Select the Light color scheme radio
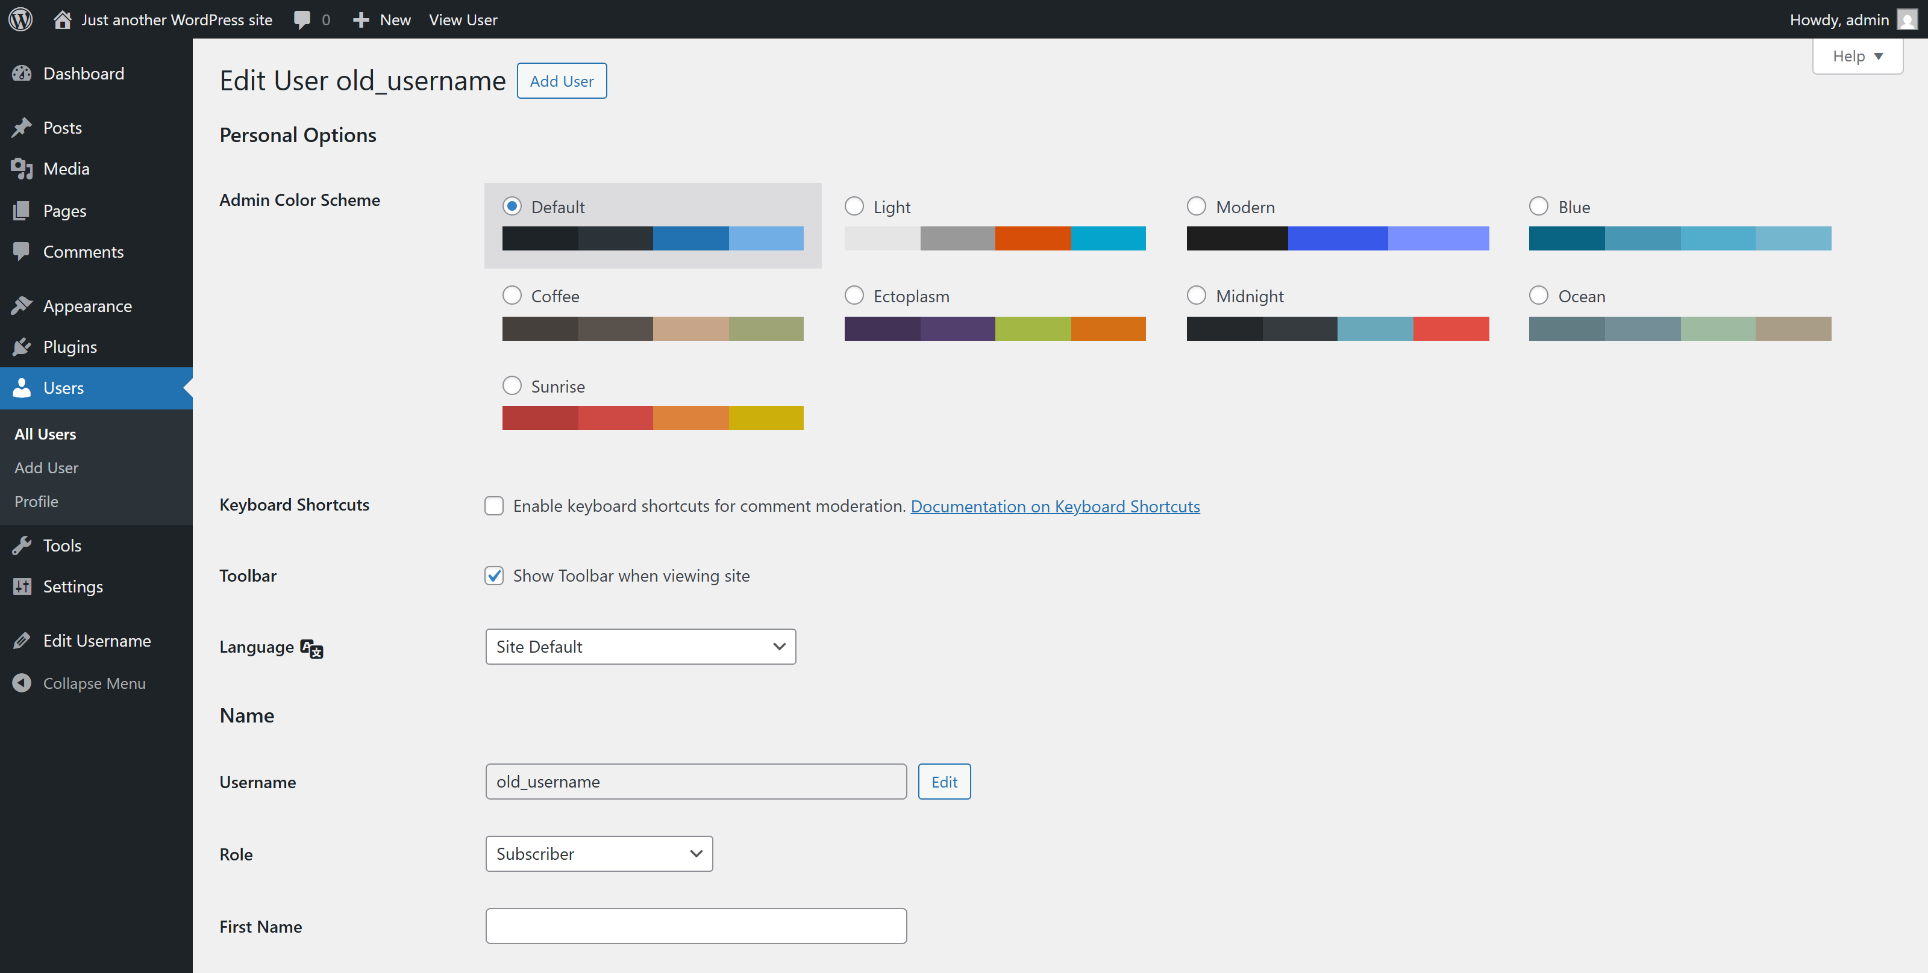The image size is (1928, 973). [x=854, y=207]
